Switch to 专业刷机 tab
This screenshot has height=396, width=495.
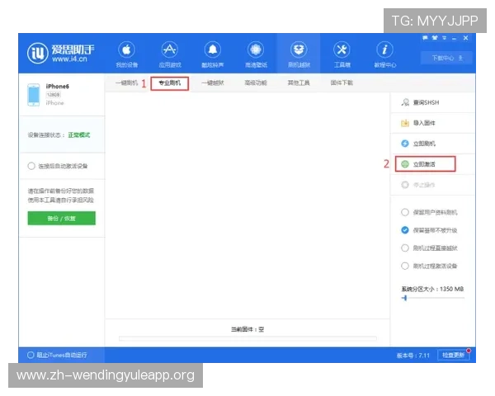coord(169,83)
